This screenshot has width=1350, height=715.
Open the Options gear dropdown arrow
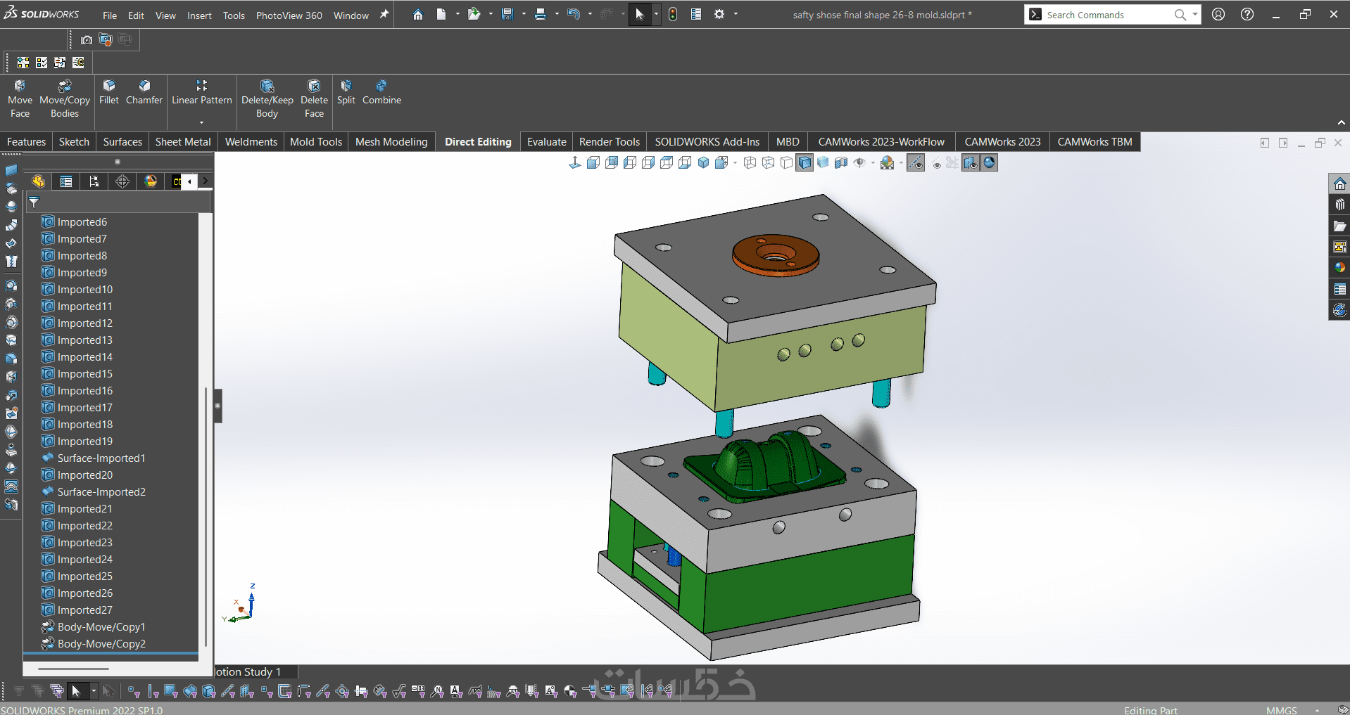736,15
